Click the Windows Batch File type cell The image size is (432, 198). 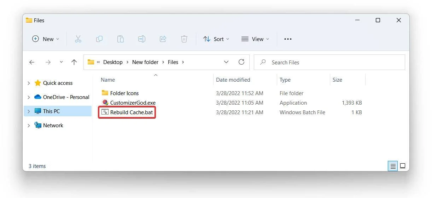(x=302, y=112)
